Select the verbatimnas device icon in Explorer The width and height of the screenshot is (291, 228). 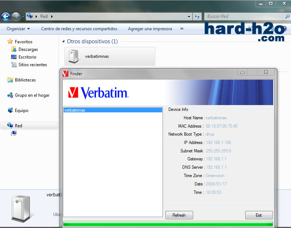pos(73,56)
